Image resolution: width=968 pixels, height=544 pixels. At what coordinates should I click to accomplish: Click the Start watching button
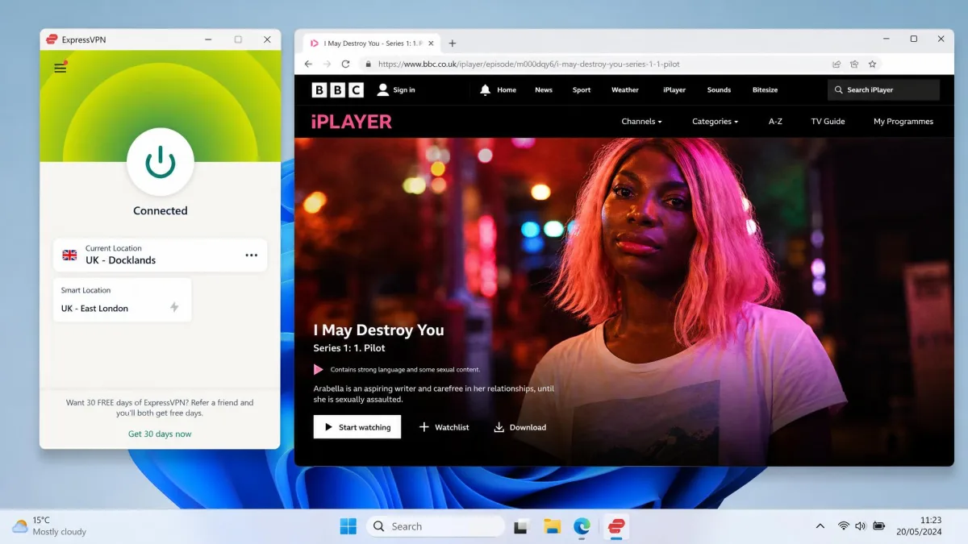pos(357,427)
